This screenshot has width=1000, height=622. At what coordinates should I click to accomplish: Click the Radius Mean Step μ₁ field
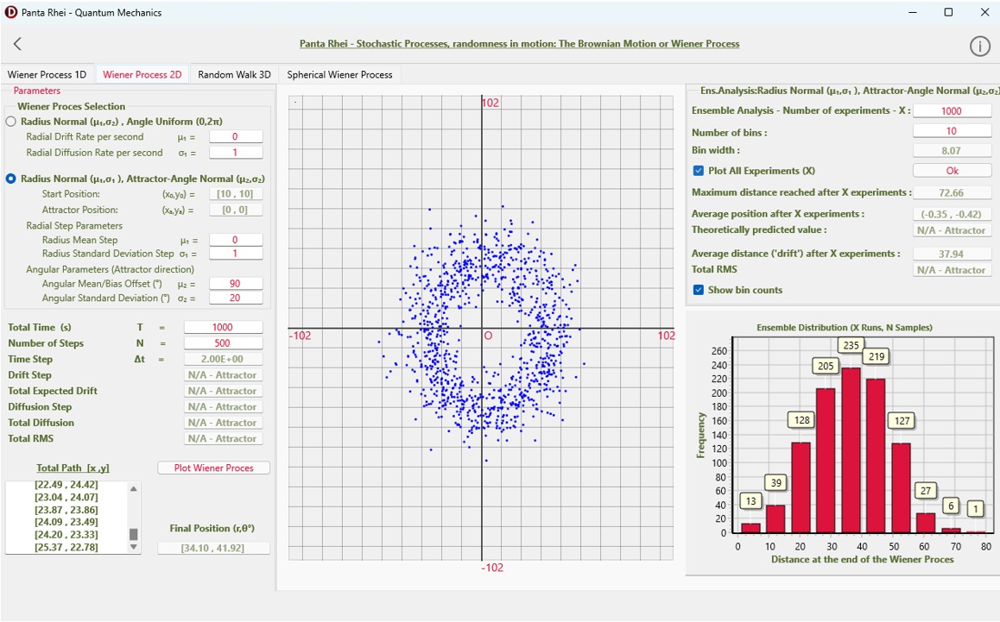[x=236, y=240]
